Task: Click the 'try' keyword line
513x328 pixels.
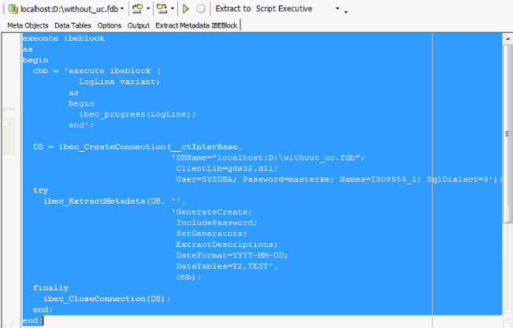Action: point(40,190)
